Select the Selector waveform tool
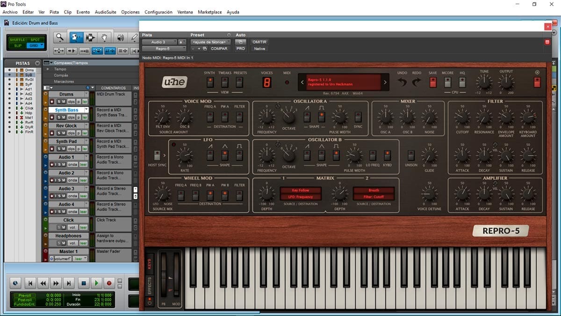 coord(90,37)
